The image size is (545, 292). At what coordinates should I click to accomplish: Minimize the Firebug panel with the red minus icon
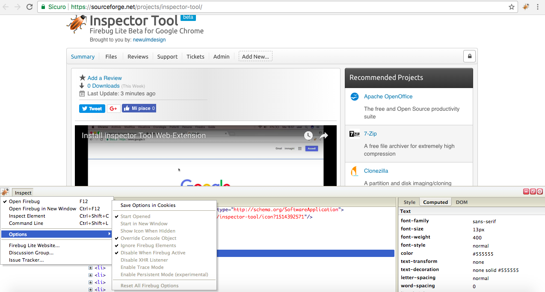click(526, 192)
